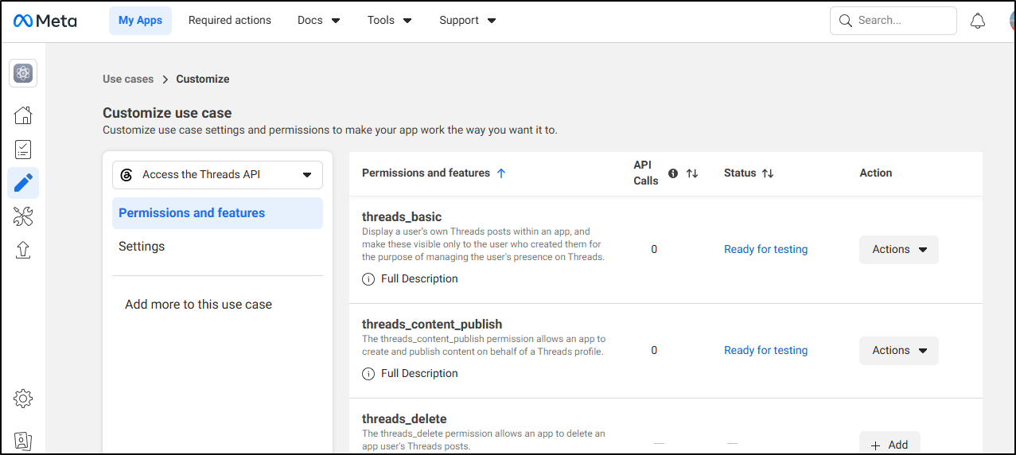Viewport: 1016px width, 455px height.
Task: Expand the Access the Threads API dropdown
Action: pos(217,175)
